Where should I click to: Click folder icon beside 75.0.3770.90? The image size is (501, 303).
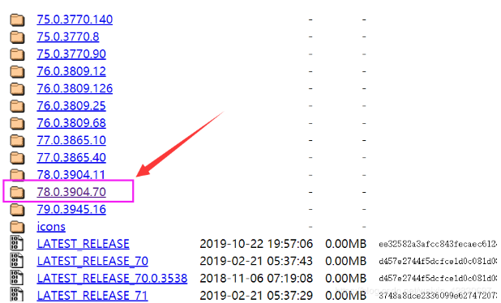tap(17, 54)
